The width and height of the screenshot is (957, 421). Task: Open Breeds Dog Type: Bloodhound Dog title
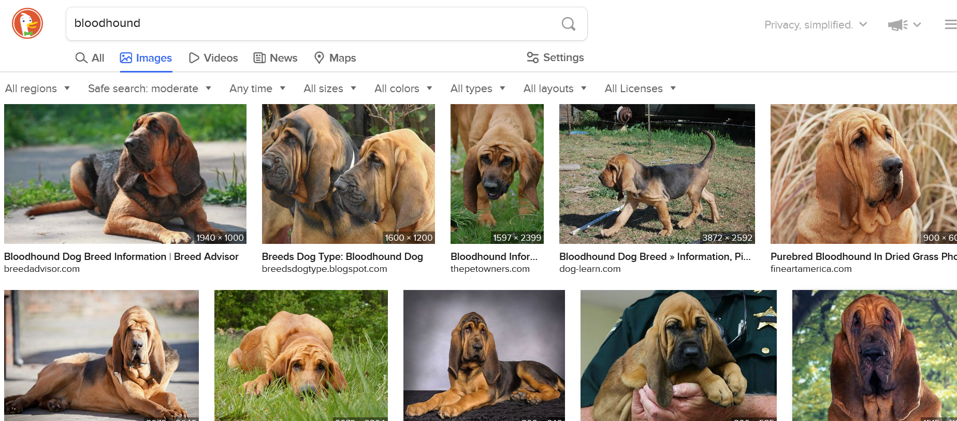(x=342, y=256)
